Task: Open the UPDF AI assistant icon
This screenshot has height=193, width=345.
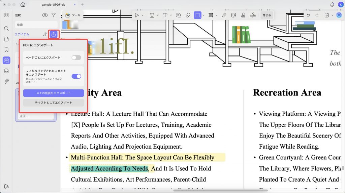Action: click(339, 15)
